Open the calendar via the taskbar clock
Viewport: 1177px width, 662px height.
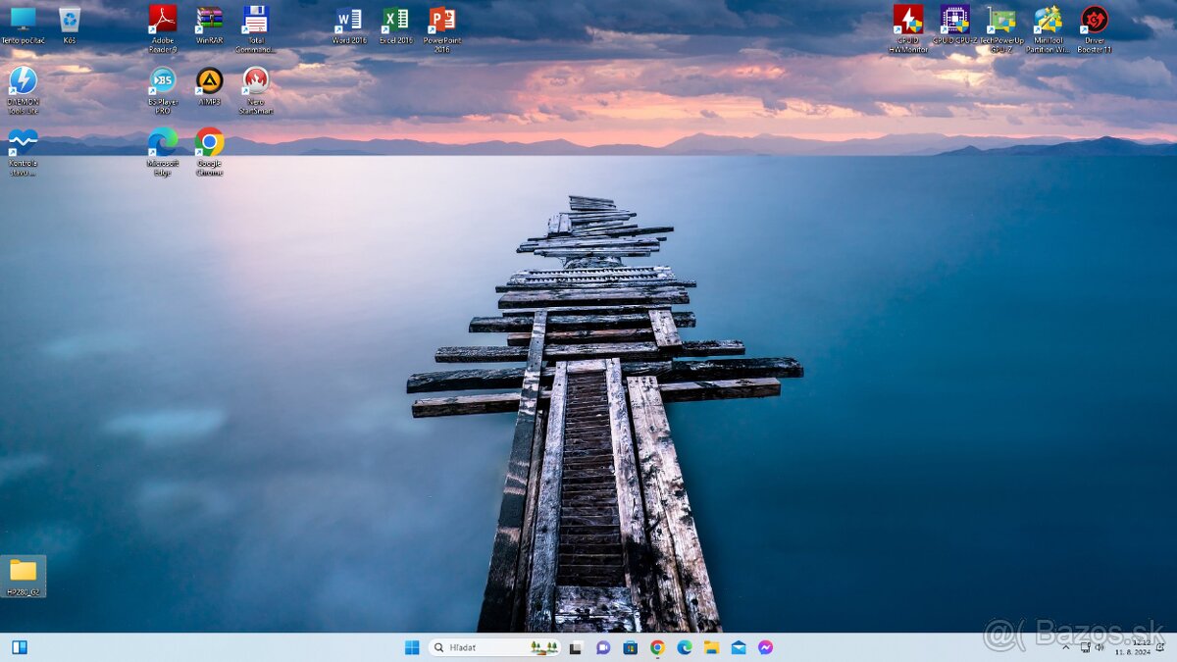point(1135,647)
